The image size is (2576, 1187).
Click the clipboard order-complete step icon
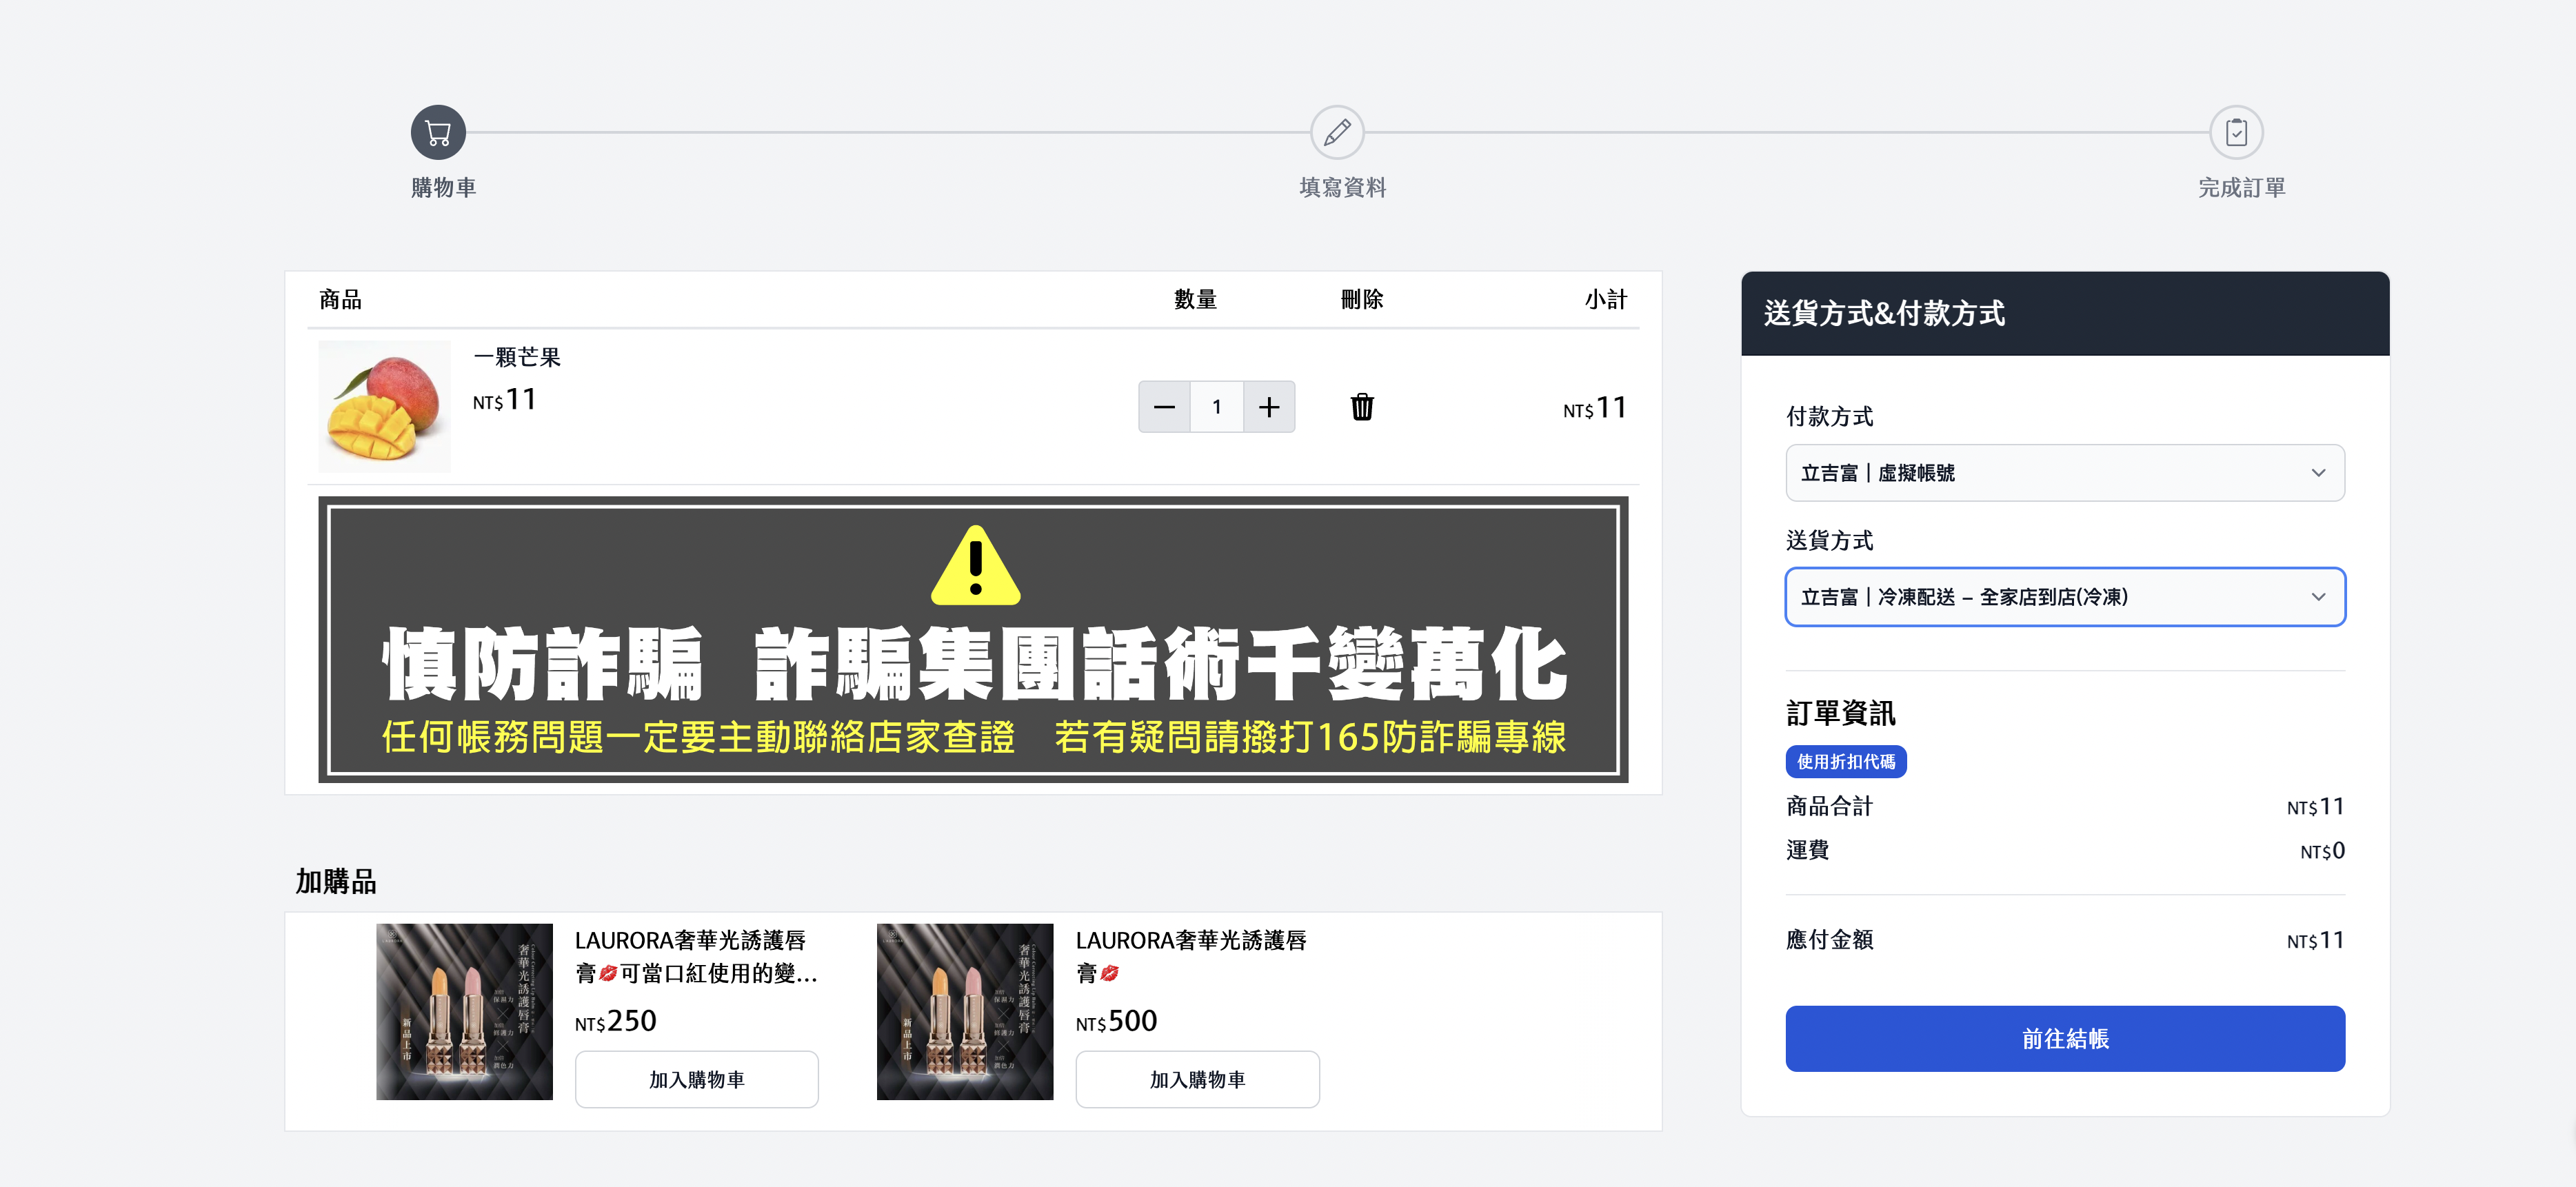click(2236, 132)
